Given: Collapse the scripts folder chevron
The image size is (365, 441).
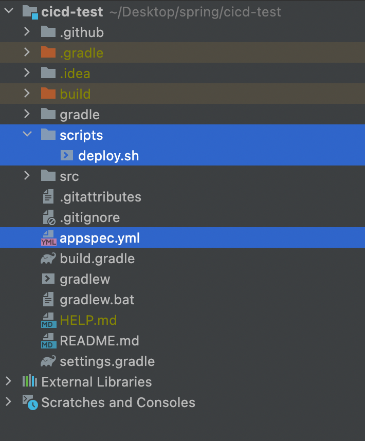Looking at the screenshot, I should tap(27, 134).
